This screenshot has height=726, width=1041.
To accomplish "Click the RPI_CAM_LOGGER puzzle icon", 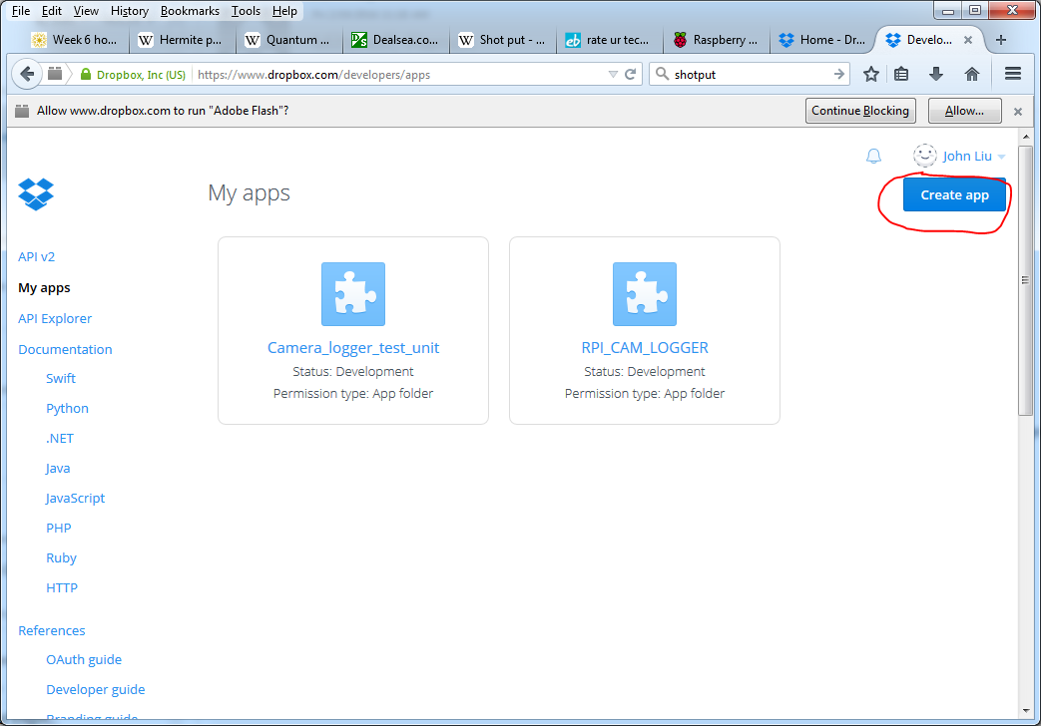I will click(645, 294).
